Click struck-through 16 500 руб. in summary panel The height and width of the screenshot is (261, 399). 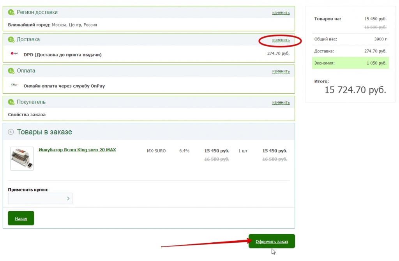pyautogui.click(x=375, y=27)
